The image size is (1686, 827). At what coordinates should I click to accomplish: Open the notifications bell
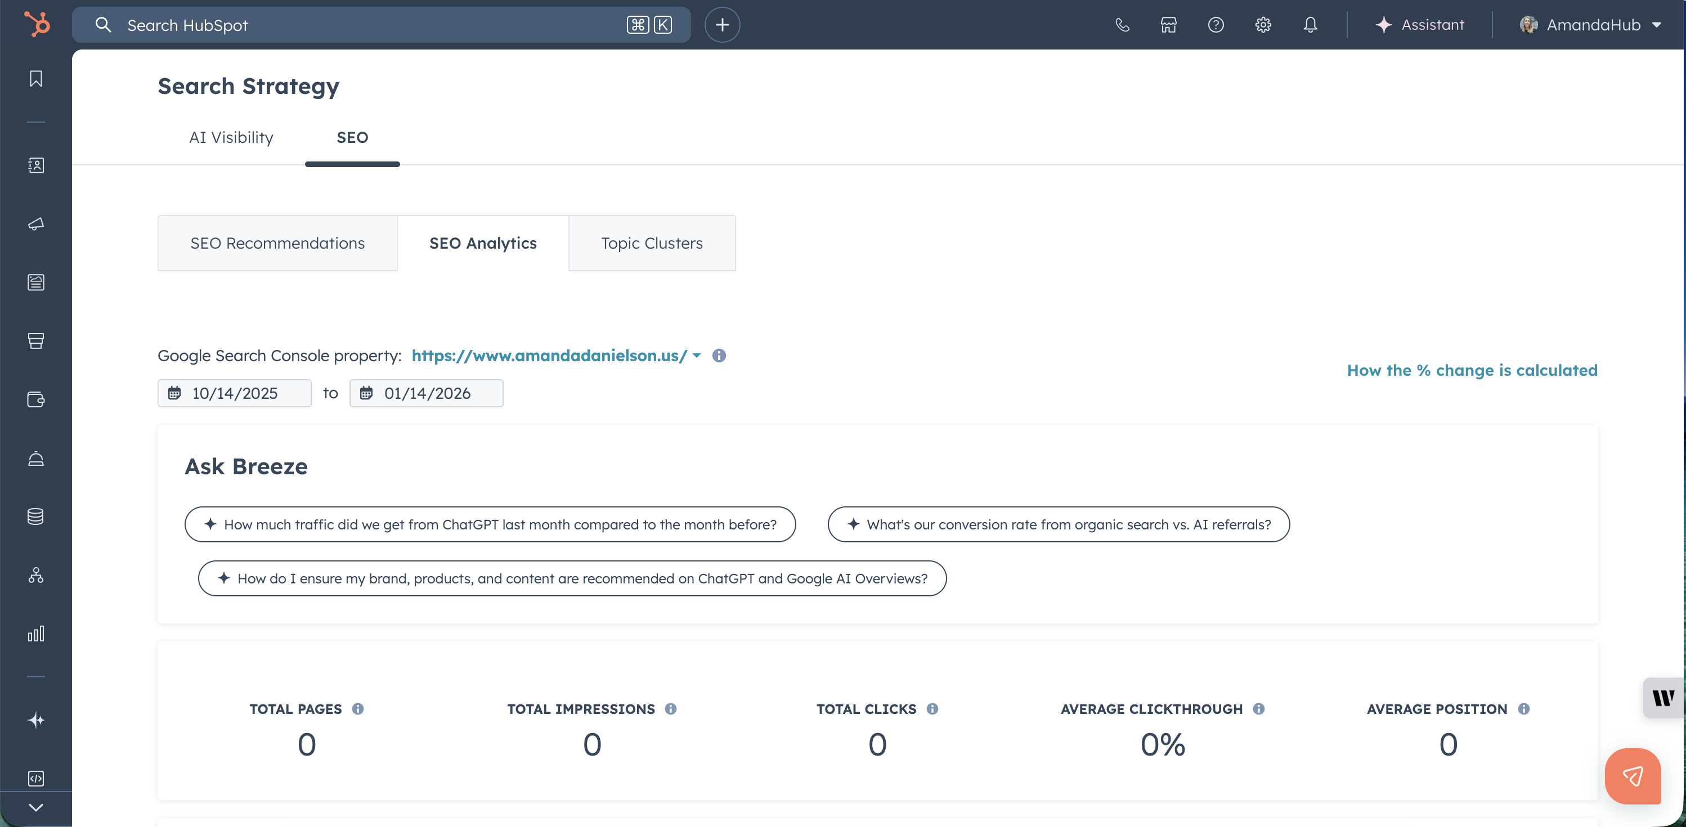point(1310,25)
